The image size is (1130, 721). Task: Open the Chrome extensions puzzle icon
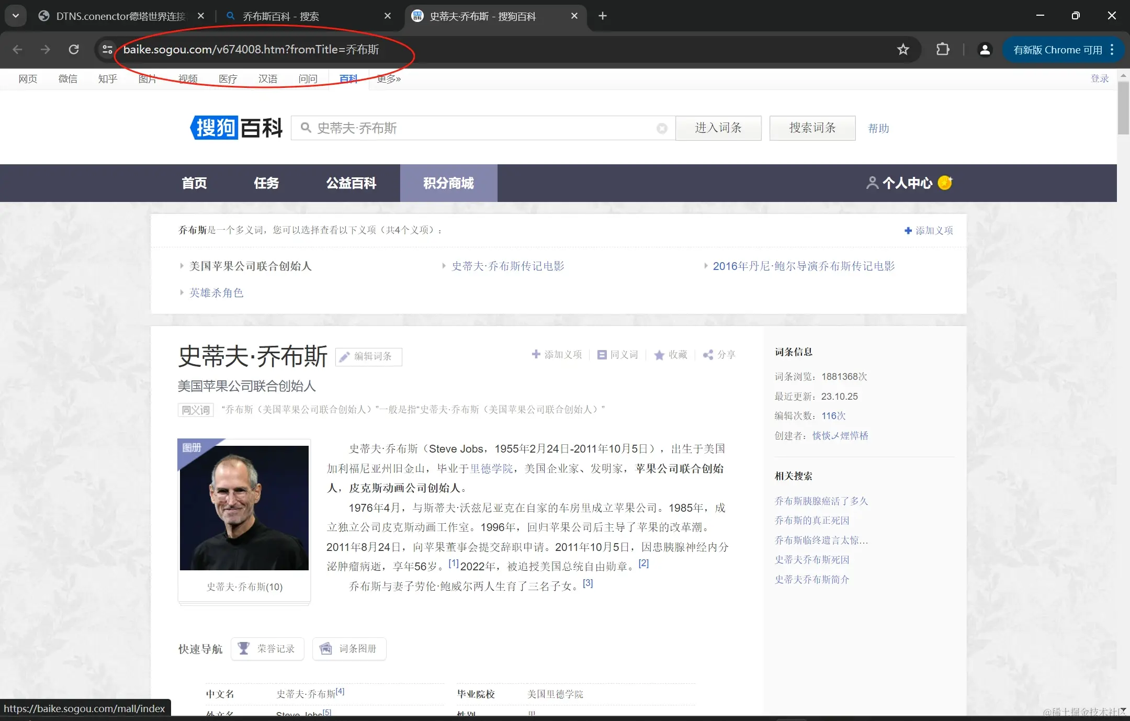(x=943, y=50)
